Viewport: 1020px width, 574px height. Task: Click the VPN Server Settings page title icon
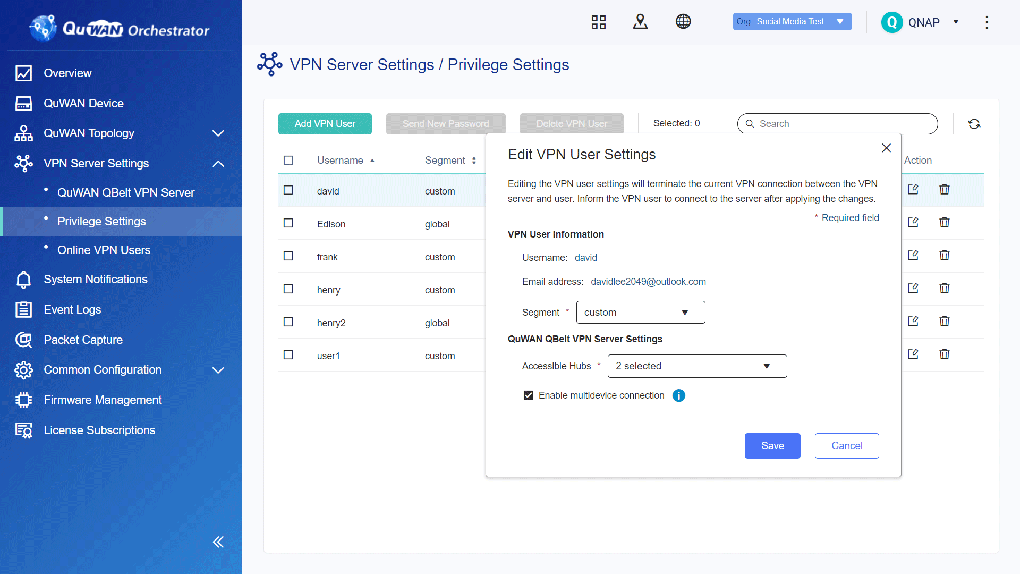[270, 64]
